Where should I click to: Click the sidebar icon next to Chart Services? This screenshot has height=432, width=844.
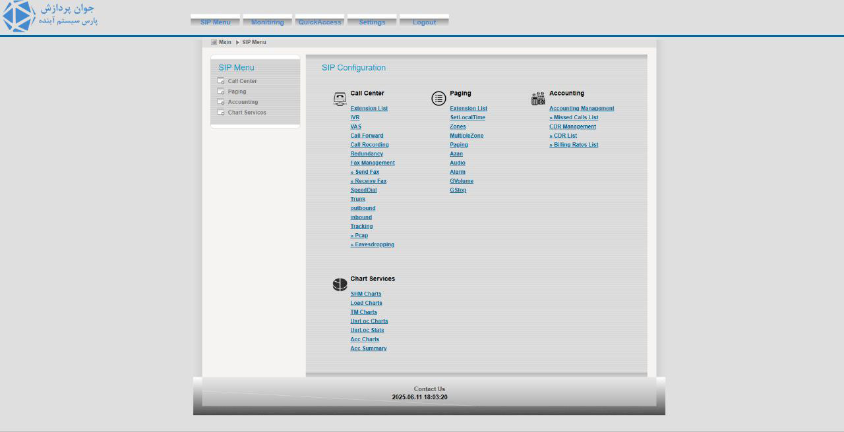pyautogui.click(x=221, y=113)
